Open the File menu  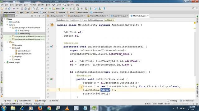[2, 5]
